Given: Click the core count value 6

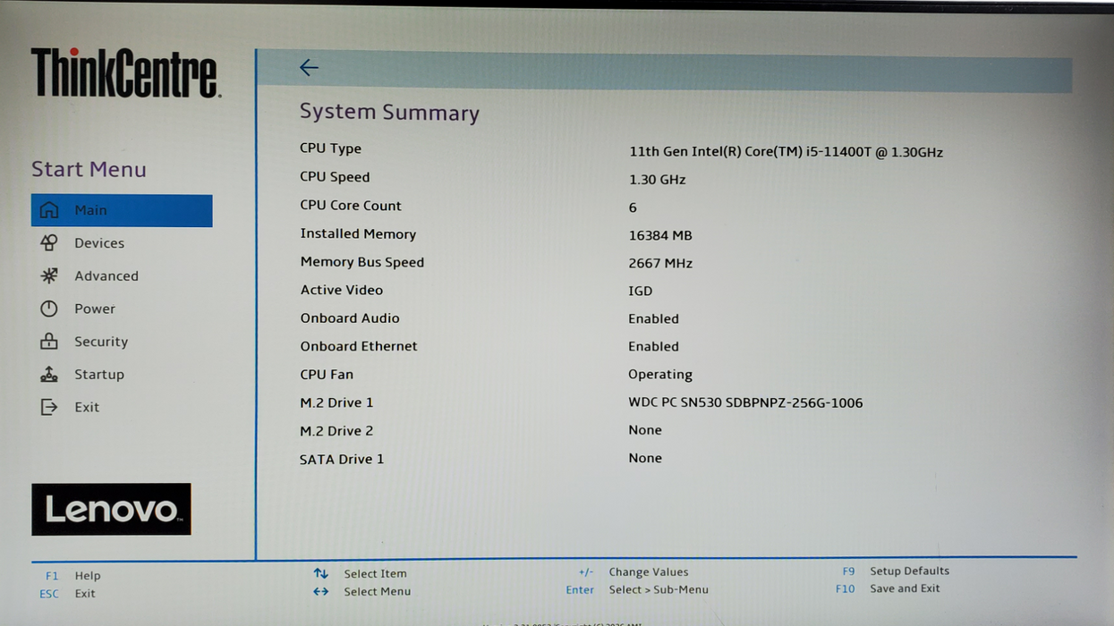Looking at the screenshot, I should pyautogui.click(x=633, y=207).
